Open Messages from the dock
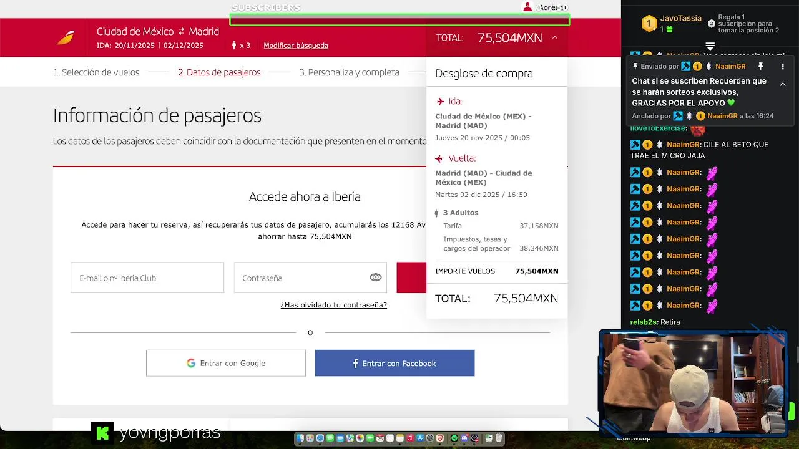Viewport: 799px width, 449px height. click(330, 438)
